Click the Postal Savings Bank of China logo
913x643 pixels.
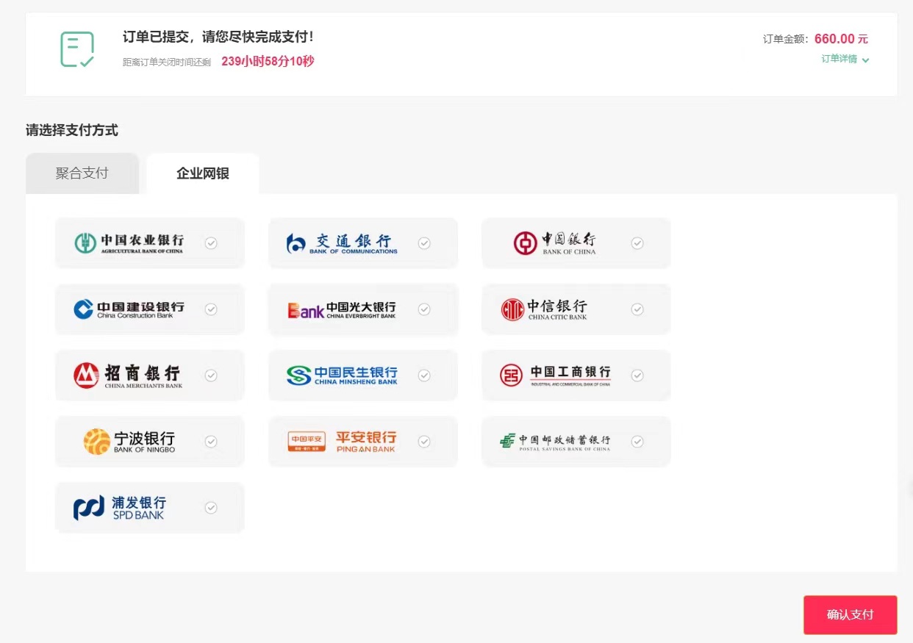(x=555, y=442)
